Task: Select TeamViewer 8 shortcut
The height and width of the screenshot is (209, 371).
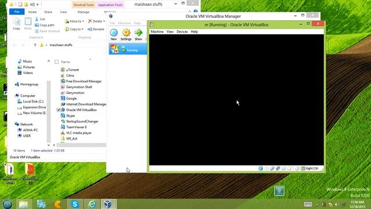Action: click(x=74, y=127)
